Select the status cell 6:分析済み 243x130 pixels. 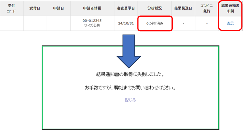[x=155, y=24]
